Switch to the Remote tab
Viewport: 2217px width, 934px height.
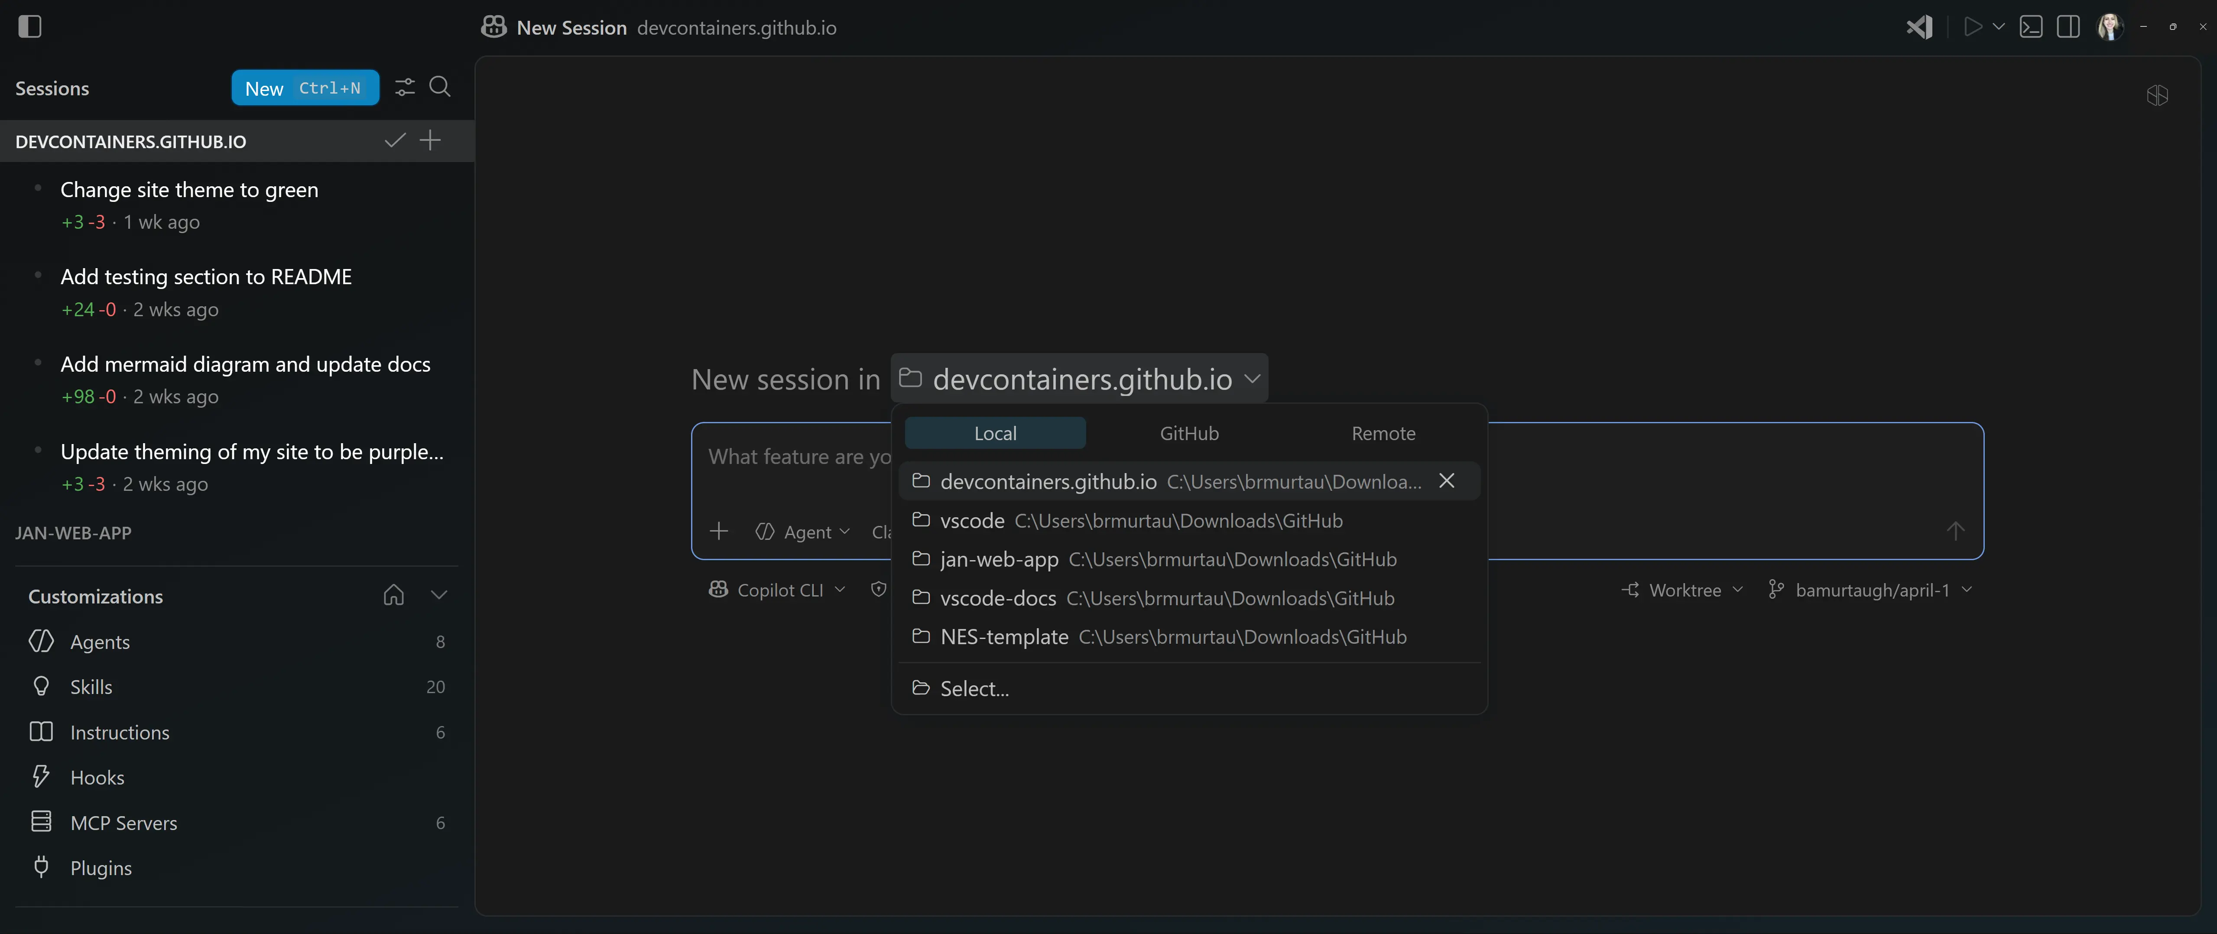1383,433
